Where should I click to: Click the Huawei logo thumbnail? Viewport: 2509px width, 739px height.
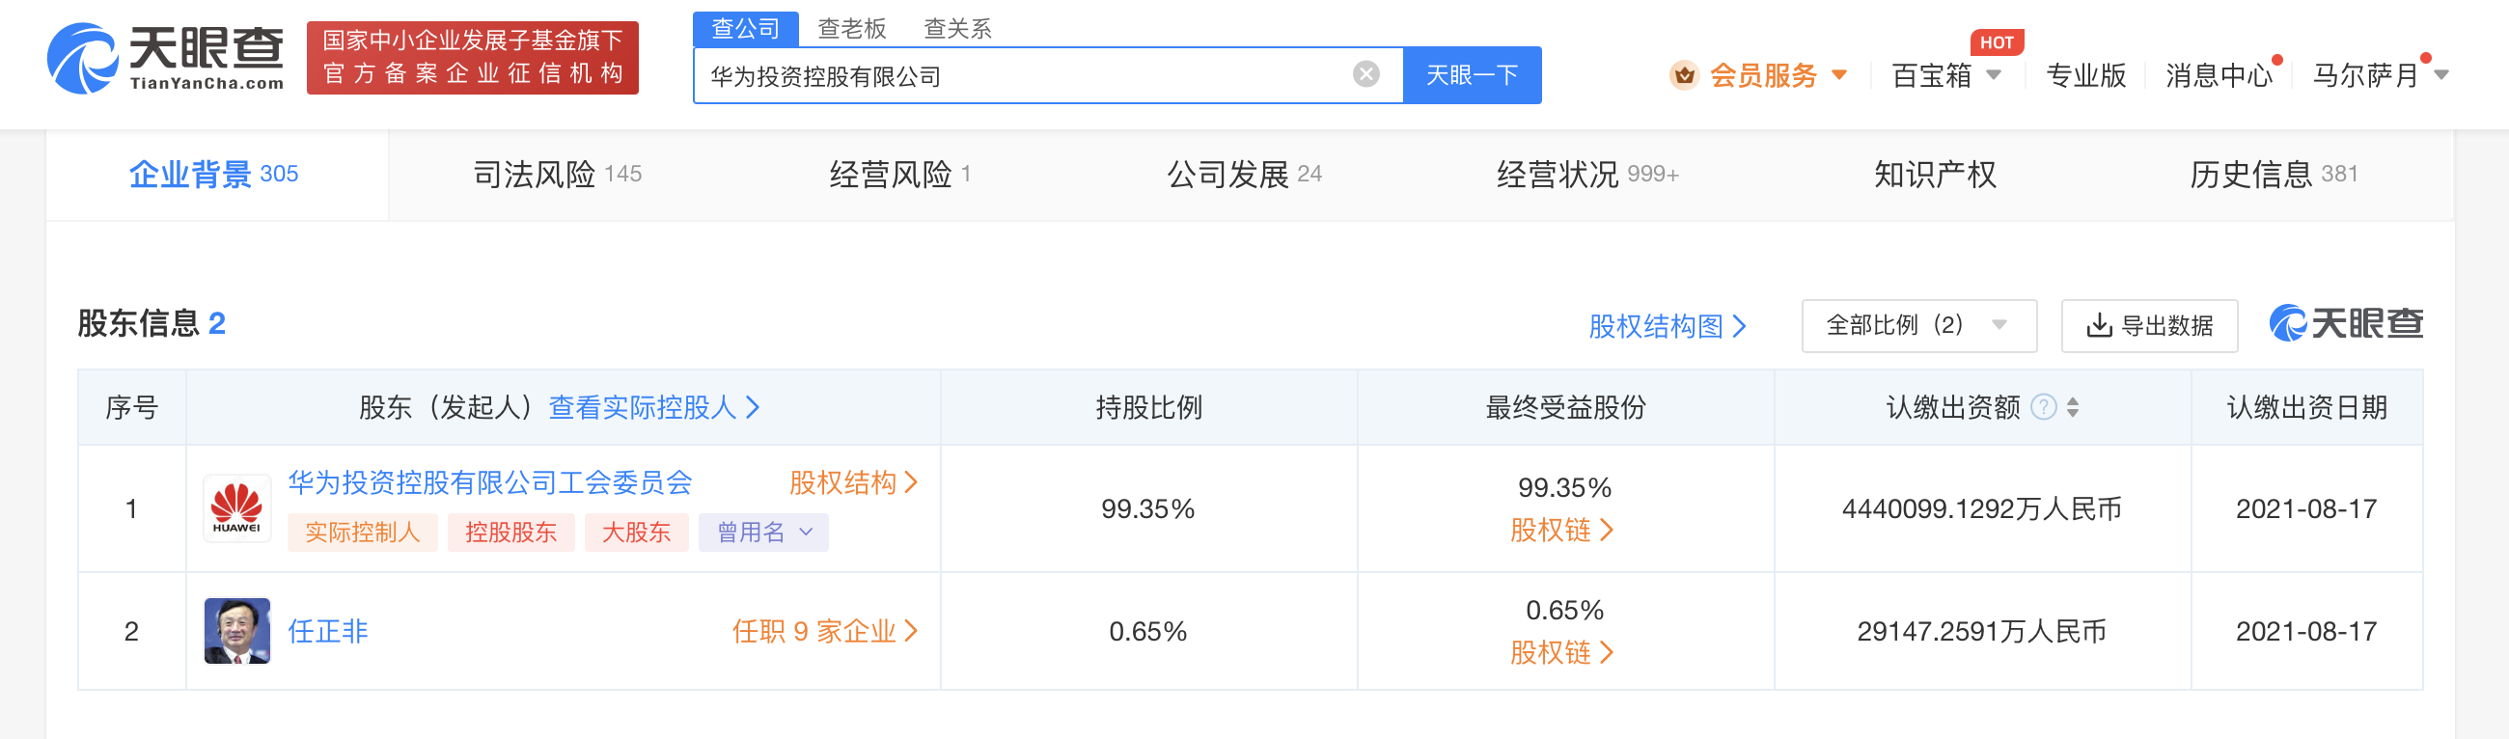236,508
